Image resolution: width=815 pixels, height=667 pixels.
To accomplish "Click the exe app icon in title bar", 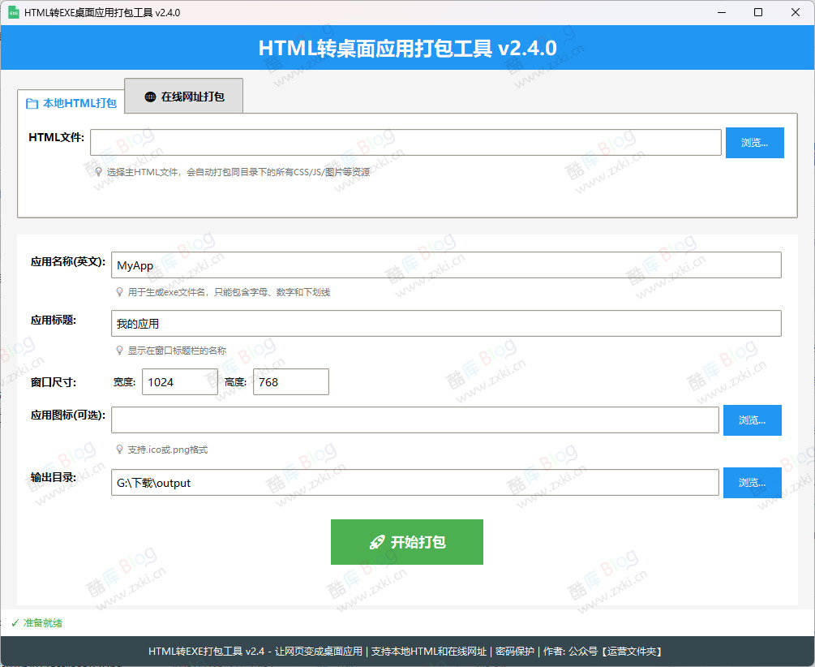I will [12, 12].
